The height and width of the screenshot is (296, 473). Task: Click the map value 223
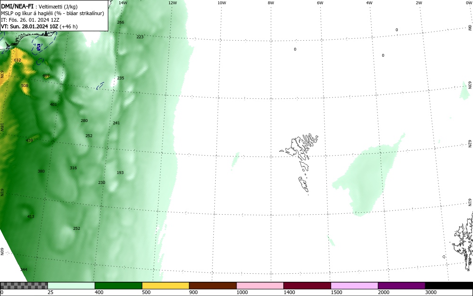click(140, 37)
